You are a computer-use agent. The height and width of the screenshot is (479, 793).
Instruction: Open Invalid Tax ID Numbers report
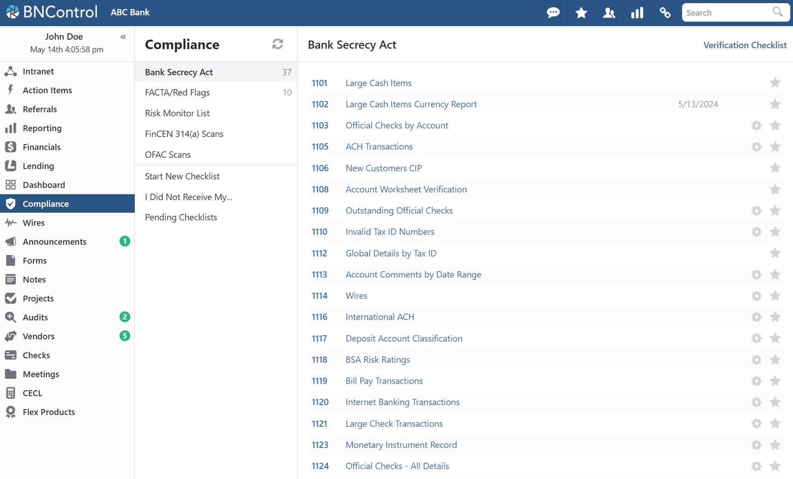[390, 232]
